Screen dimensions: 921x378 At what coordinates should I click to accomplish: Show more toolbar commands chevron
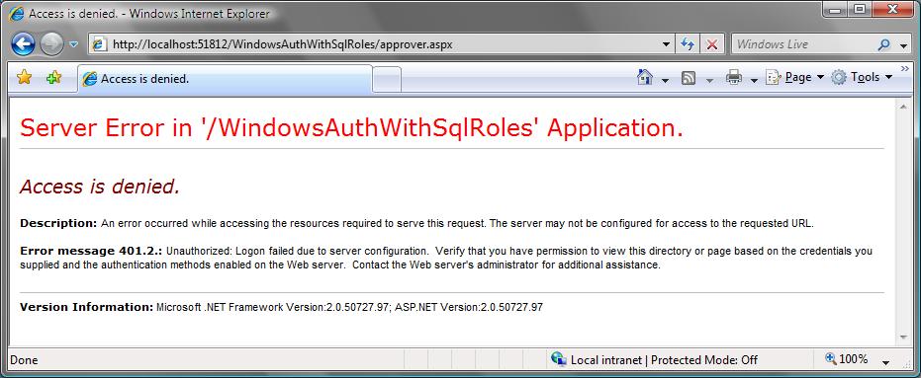(905, 68)
